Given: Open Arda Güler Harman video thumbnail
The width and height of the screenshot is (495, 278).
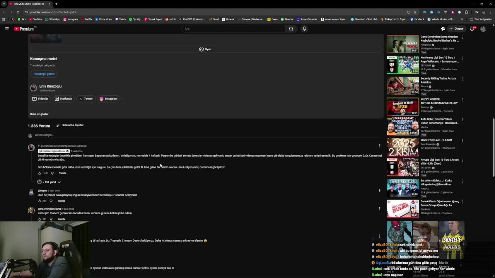Looking at the screenshot, I should [x=403, y=127].
